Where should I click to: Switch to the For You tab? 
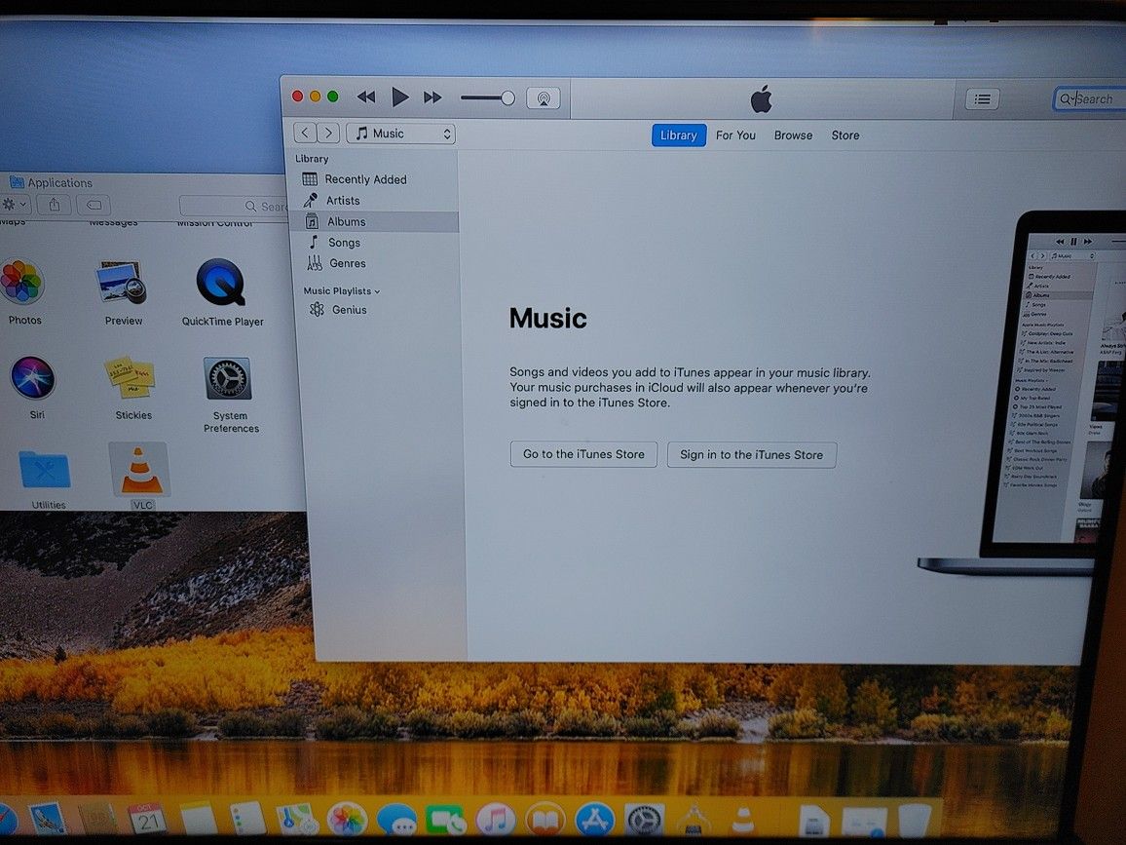click(x=735, y=135)
